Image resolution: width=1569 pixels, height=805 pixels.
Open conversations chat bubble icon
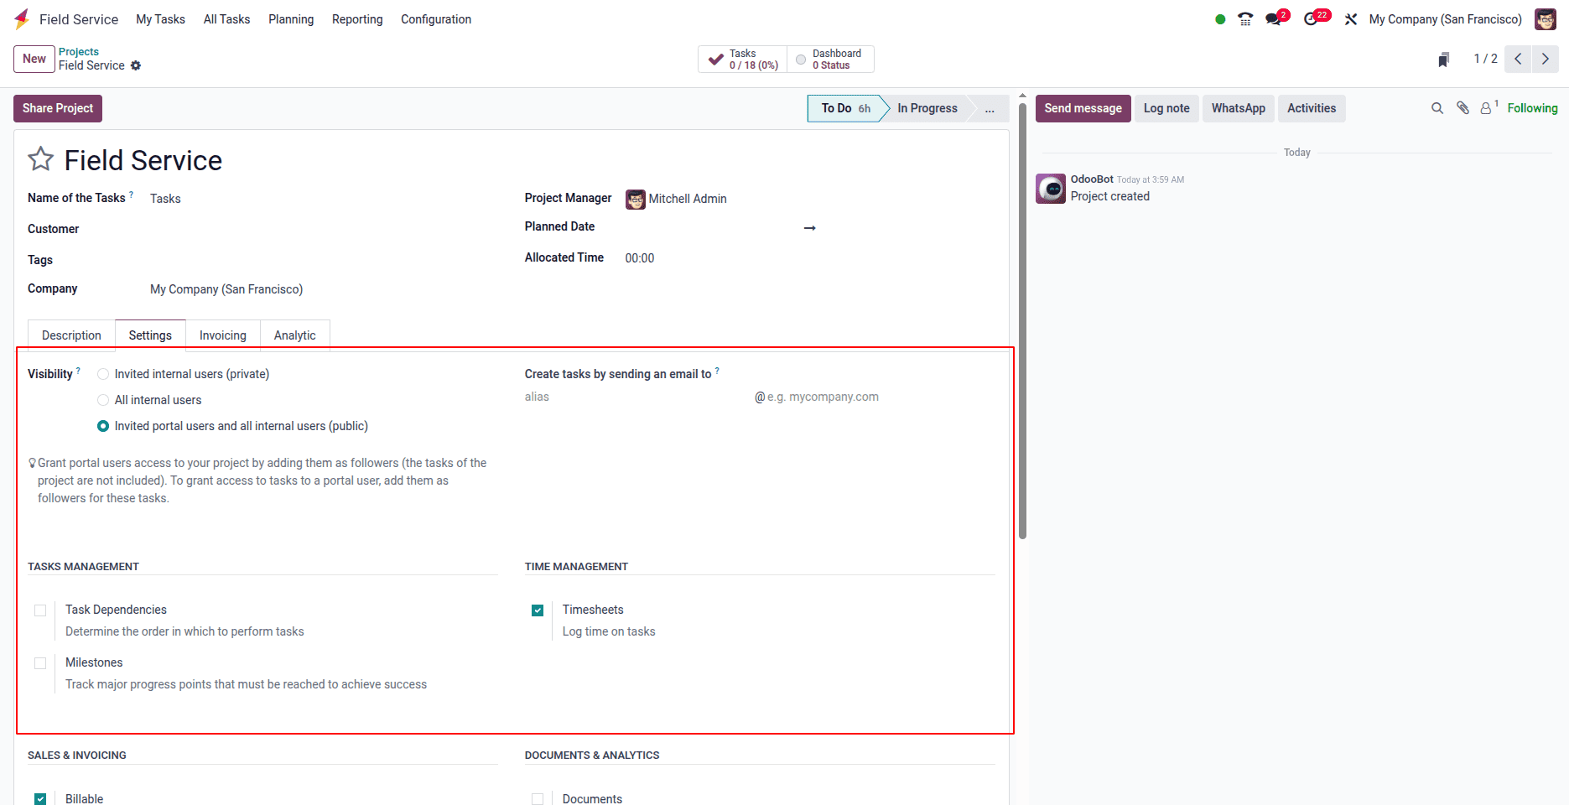[1273, 19]
